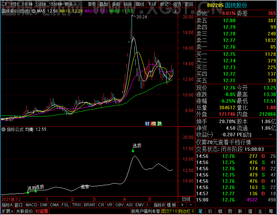Open F10 company info

152,4
